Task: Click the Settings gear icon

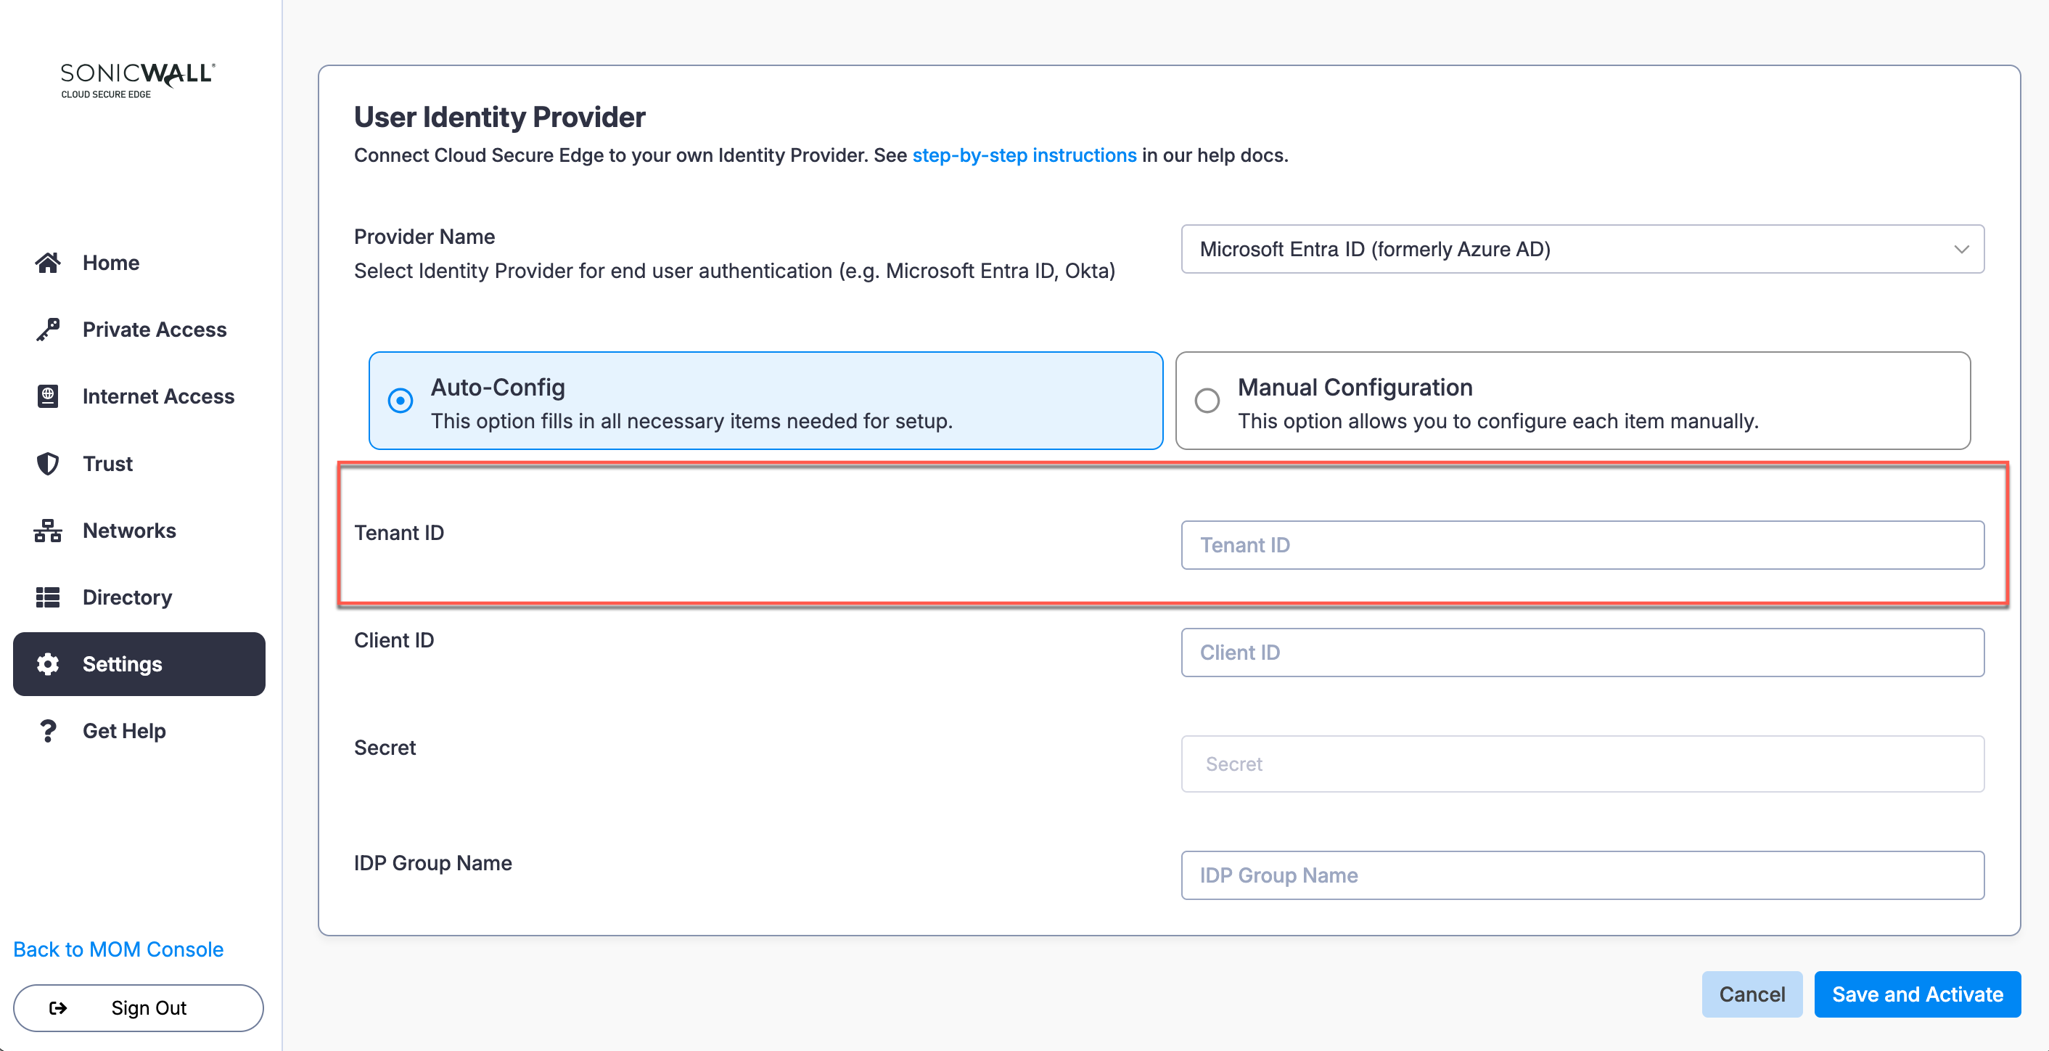Action: tap(48, 664)
